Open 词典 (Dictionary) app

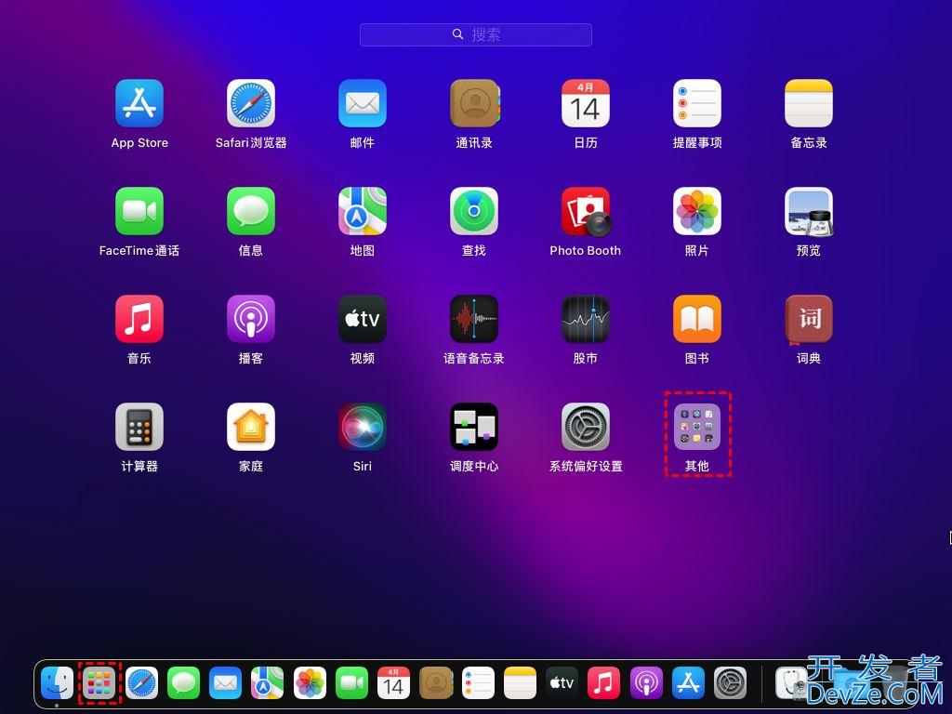(x=809, y=320)
